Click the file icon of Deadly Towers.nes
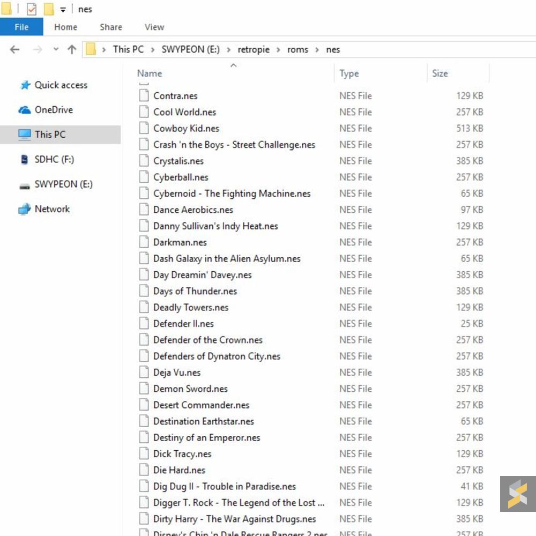The height and width of the screenshot is (536, 536). click(x=144, y=307)
